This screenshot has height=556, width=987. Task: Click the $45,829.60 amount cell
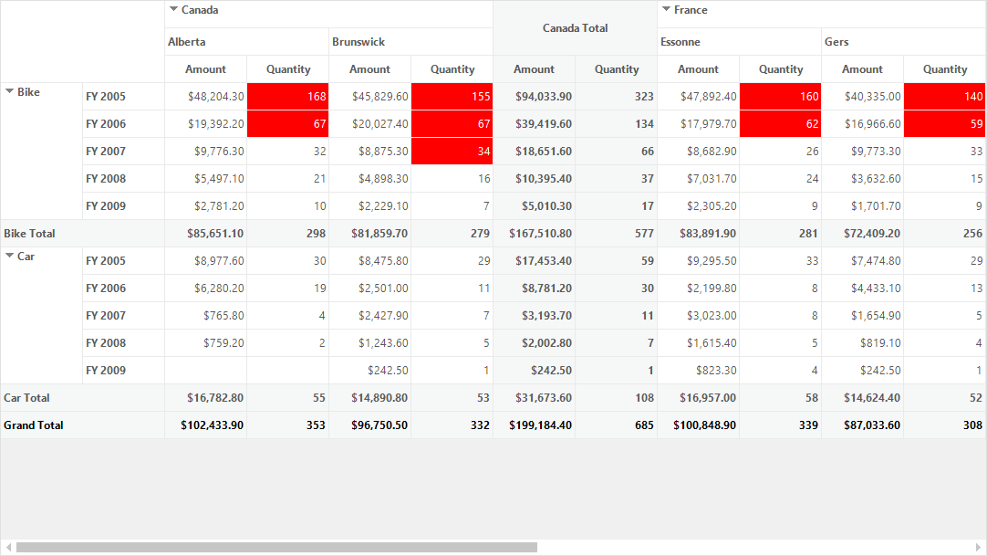pyautogui.click(x=369, y=97)
